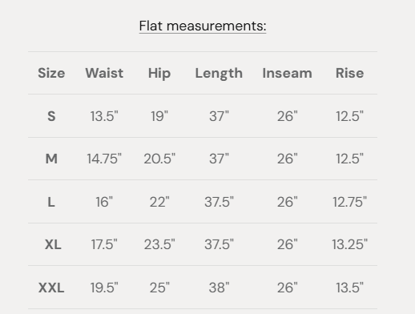Viewport: 415px width, 314px height.
Task: Click the XL size row label
Action: click(x=53, y=244)
